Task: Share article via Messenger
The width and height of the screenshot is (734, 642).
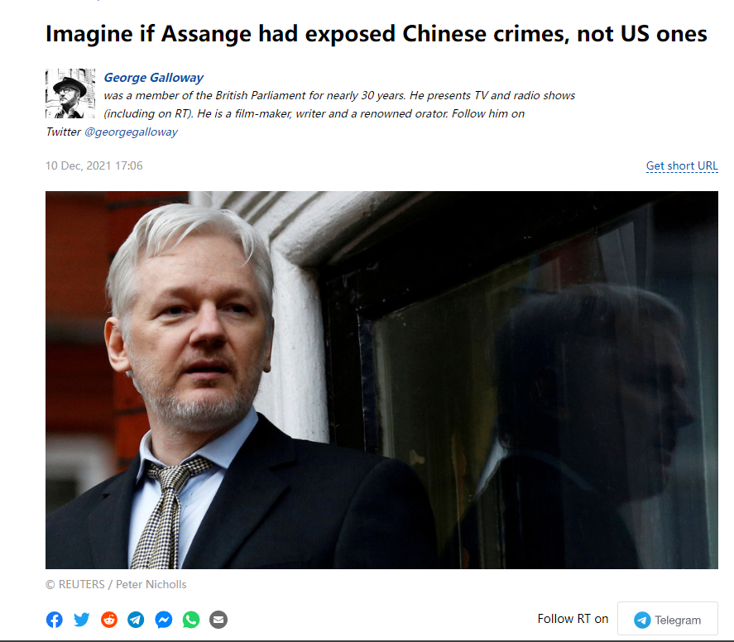Action: (164, 620)
